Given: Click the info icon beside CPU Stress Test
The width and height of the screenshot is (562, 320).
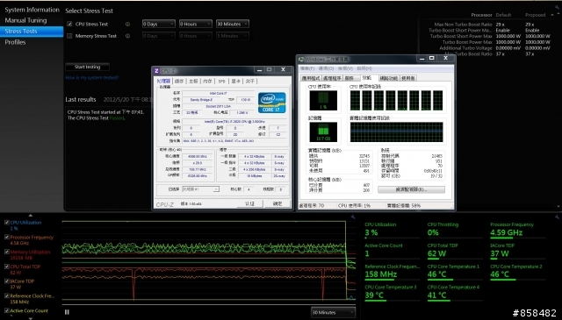Looking at the screenshot, I should tap(127, 25).
